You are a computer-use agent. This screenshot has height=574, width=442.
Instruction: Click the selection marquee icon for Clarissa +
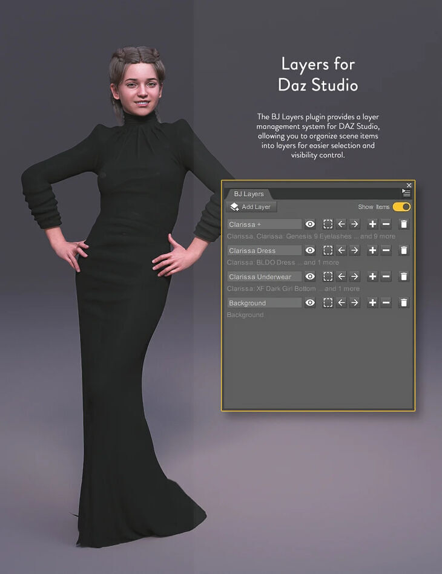tap(328, 224)
